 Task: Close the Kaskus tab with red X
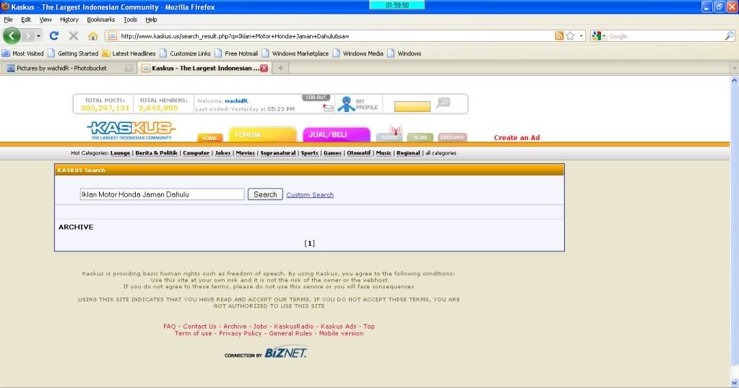pyautogui.click(x=264, y=69)
